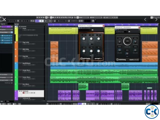Viewport: 160px width, 120px height.
Task: Click Play in the bottom transport bar
Action: coord(88,104)
